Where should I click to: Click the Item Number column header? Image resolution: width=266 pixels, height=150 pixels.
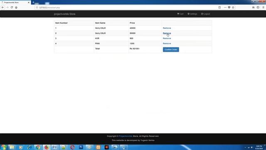tap(62, 23)
